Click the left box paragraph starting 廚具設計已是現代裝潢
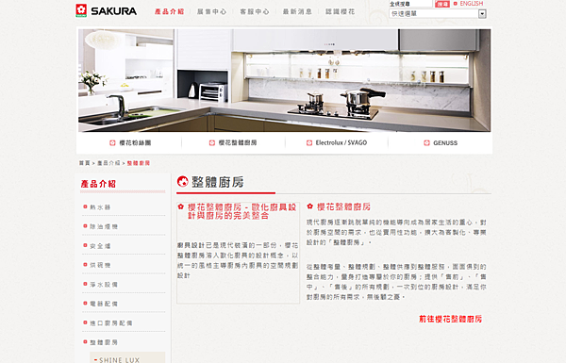 coord(238,260)
